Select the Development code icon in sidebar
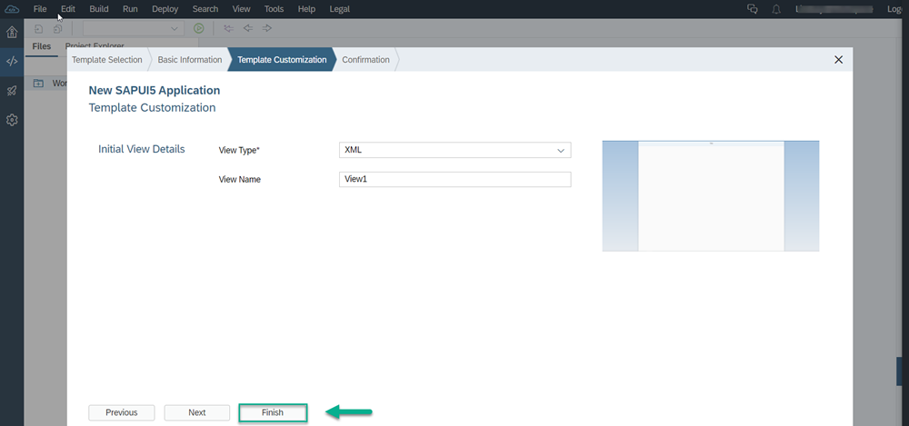Image resolution: width=909 pixels, height=426 pixels. tap(12, 61)
